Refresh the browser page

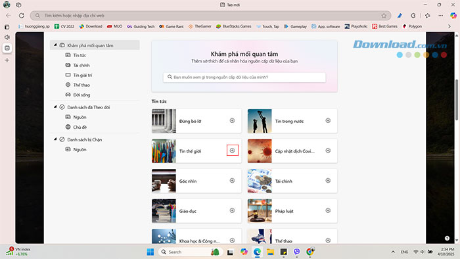point(22,16)
